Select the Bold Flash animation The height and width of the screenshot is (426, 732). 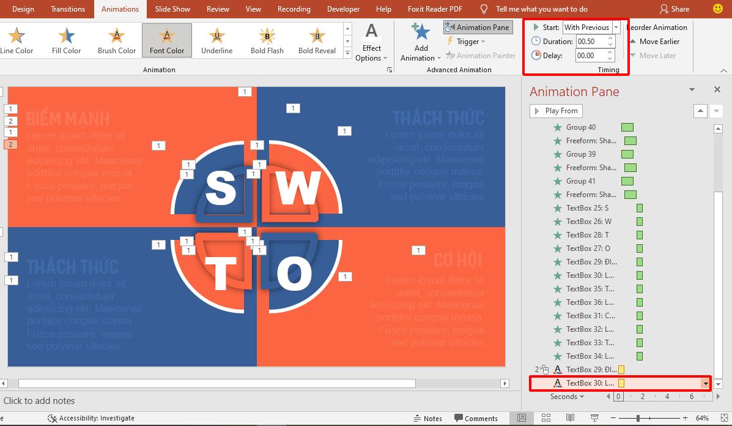[267, 40]
